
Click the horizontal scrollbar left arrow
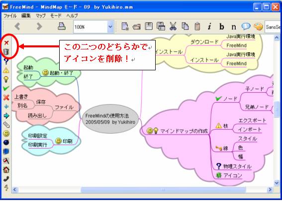(x=15, y=190)
